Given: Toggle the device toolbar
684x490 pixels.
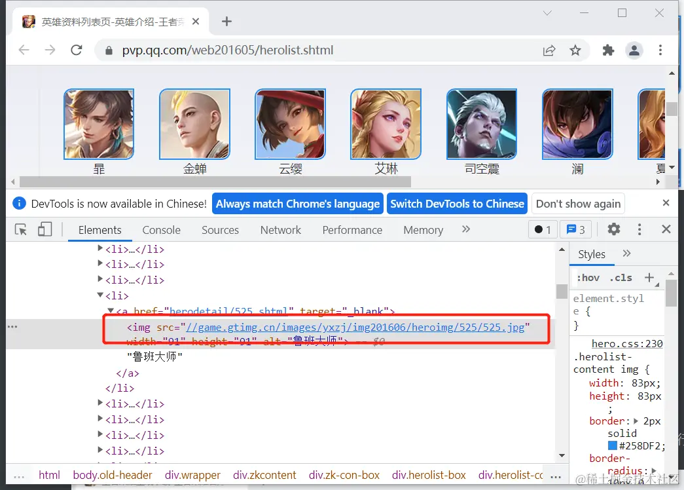Looking at the screenshot, I should click(x=45, y=229).
